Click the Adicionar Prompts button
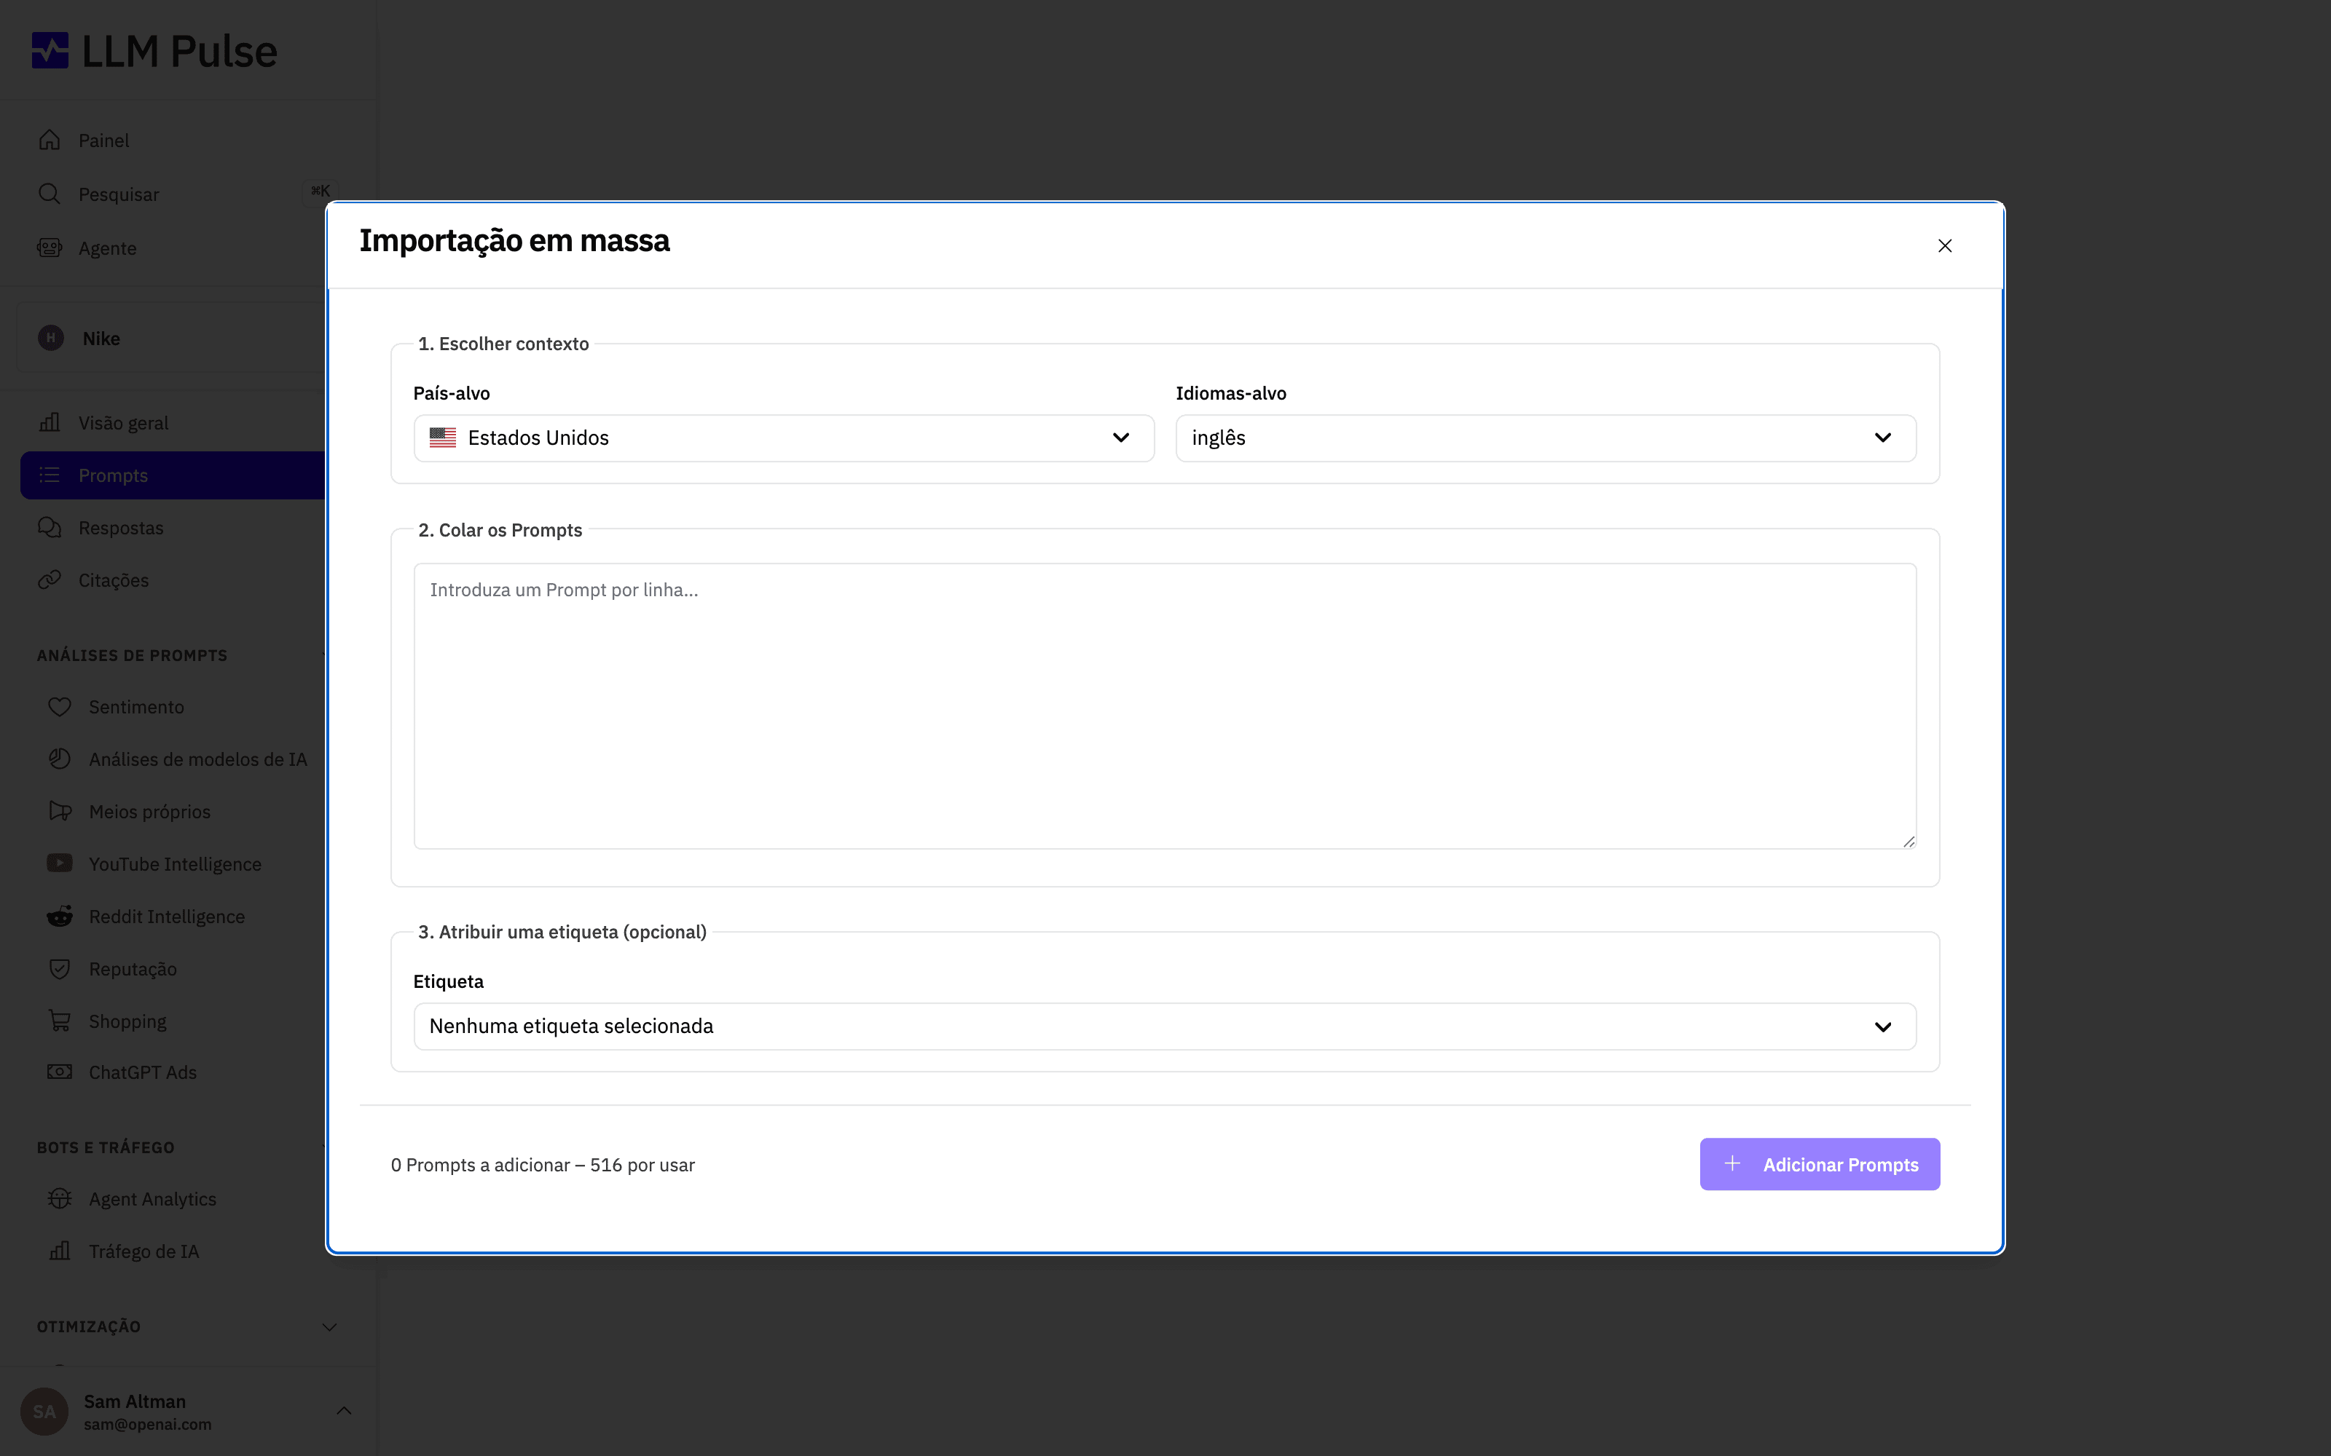This screenshot has width=2331, height=1456. pos(1820,1164)
